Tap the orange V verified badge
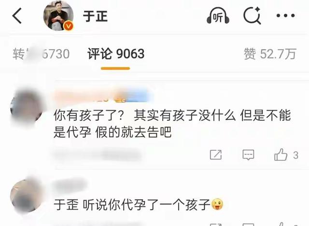 pyautogui.click(x=69, y=26)
